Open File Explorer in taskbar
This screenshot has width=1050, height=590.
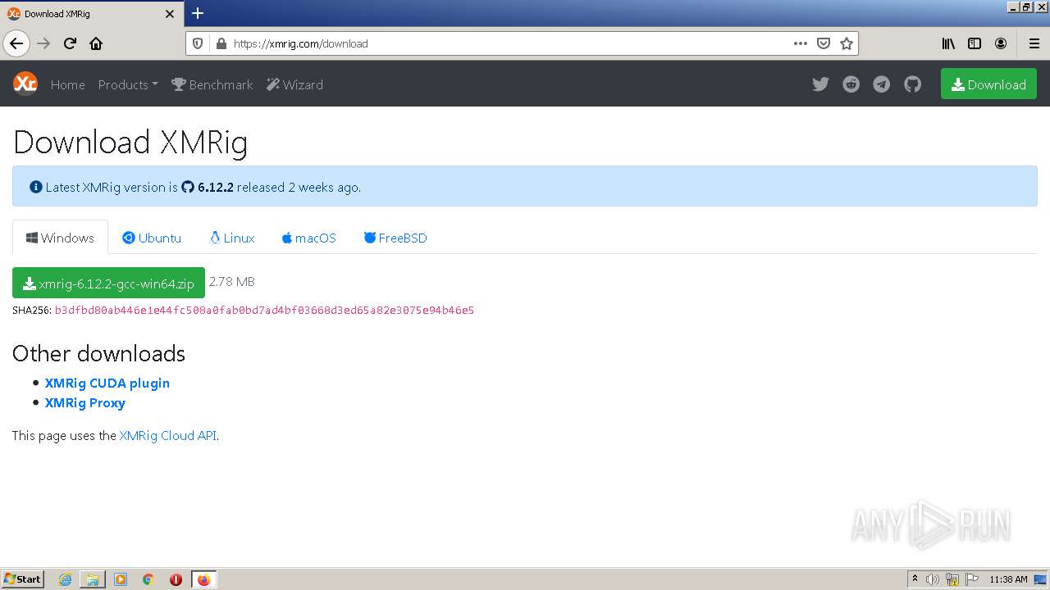(x=93, y=579)
